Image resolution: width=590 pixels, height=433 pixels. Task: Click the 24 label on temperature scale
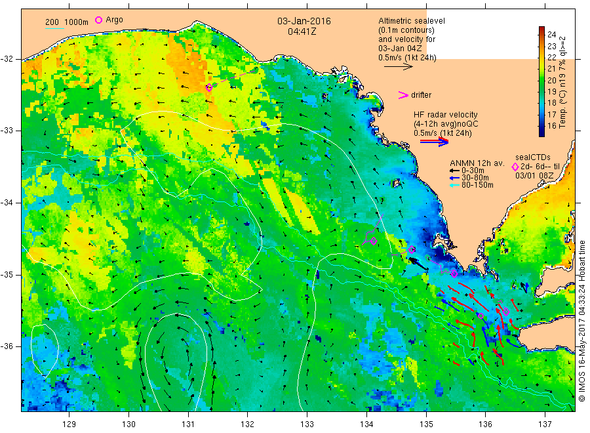click(551, 35)
